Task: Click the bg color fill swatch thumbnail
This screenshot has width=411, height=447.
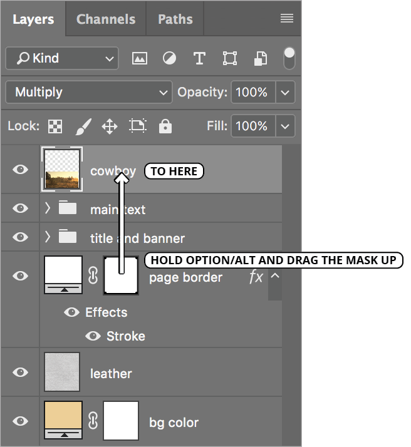Action: click(x=63, y=420)
